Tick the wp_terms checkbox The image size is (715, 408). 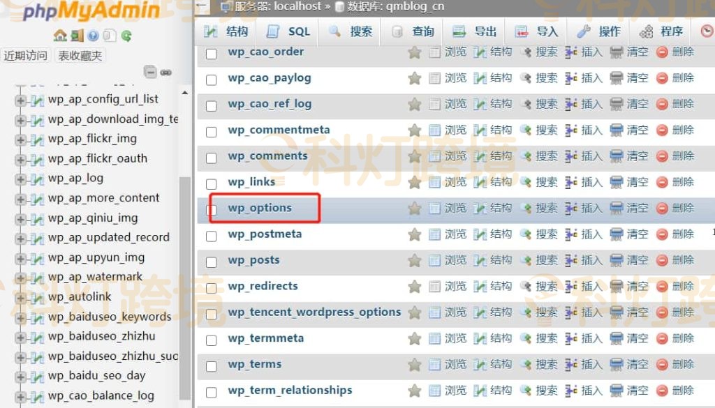(x=211, y=366)
